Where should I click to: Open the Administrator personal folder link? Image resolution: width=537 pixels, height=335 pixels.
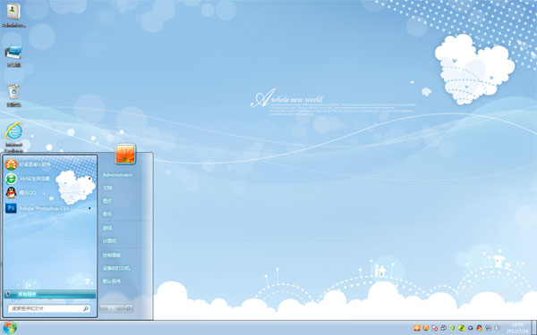coord(117,175)
